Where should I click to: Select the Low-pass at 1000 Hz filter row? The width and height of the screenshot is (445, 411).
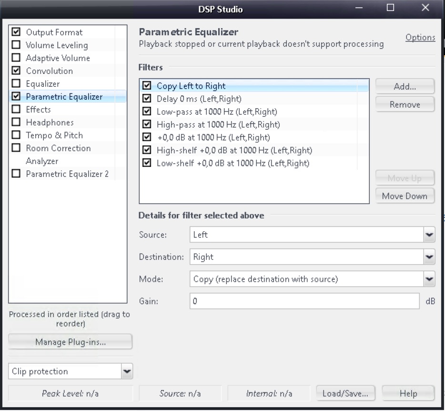(254, 112)
